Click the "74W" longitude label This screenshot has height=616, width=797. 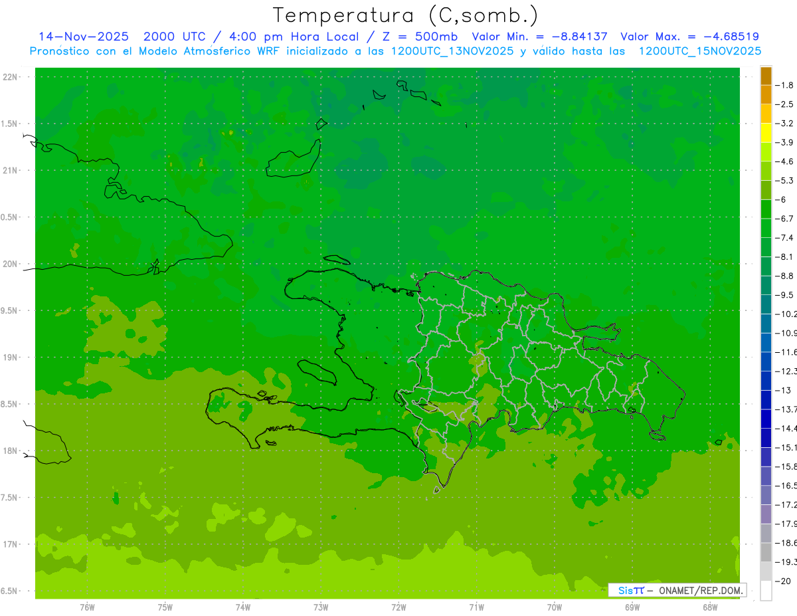(243, 607)
